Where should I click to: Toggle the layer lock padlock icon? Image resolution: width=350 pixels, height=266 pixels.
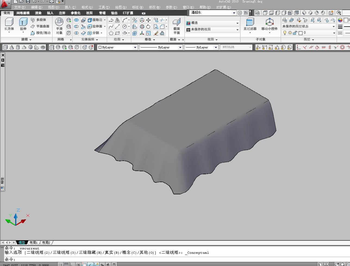(295, 33)
